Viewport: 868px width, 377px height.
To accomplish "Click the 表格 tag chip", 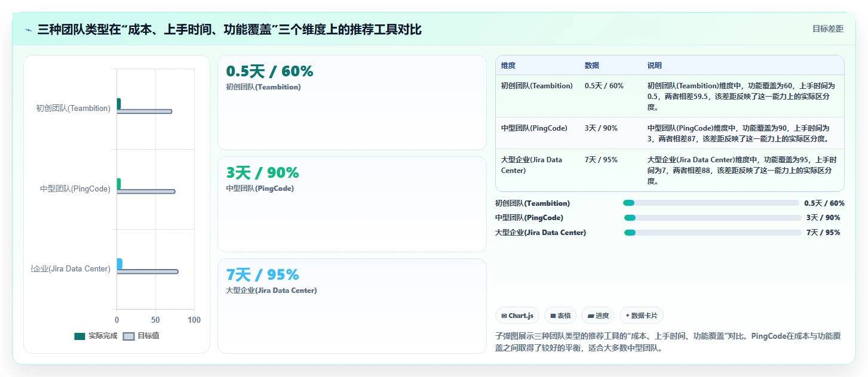I will click(x=560, y=316).
